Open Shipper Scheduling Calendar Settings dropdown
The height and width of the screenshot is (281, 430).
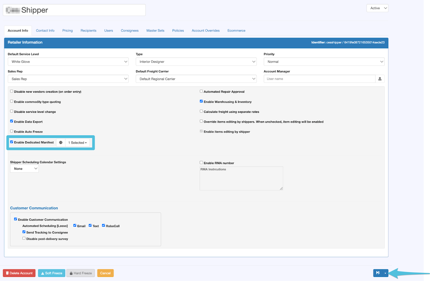point(25,169)
